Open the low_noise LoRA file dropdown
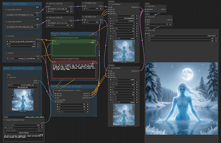This screenshot has width=221, height=143. 60,23
